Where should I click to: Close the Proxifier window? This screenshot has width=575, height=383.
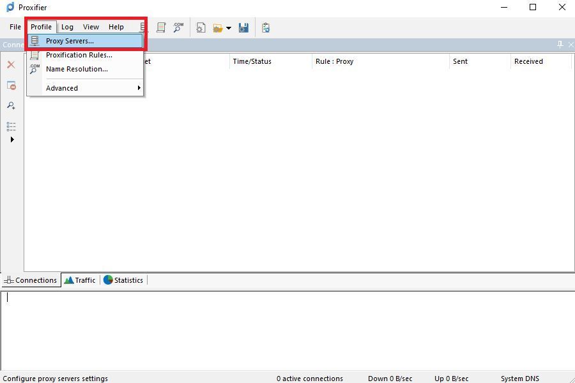click(562, 7)
